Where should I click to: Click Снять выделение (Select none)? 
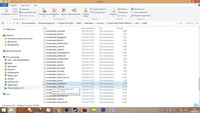139,13
